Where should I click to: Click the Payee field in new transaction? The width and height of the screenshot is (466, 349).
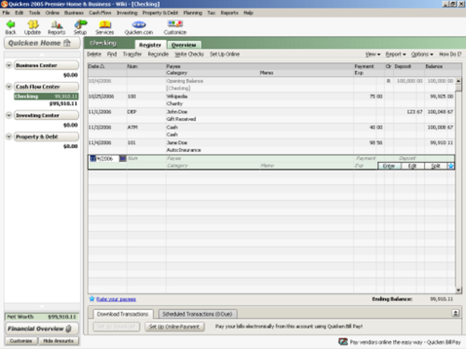click(x=259, y=158)
